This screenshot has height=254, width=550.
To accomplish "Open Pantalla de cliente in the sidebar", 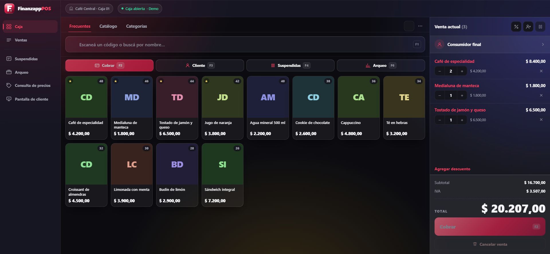I will pyautogui.click(x=30, y=99).
